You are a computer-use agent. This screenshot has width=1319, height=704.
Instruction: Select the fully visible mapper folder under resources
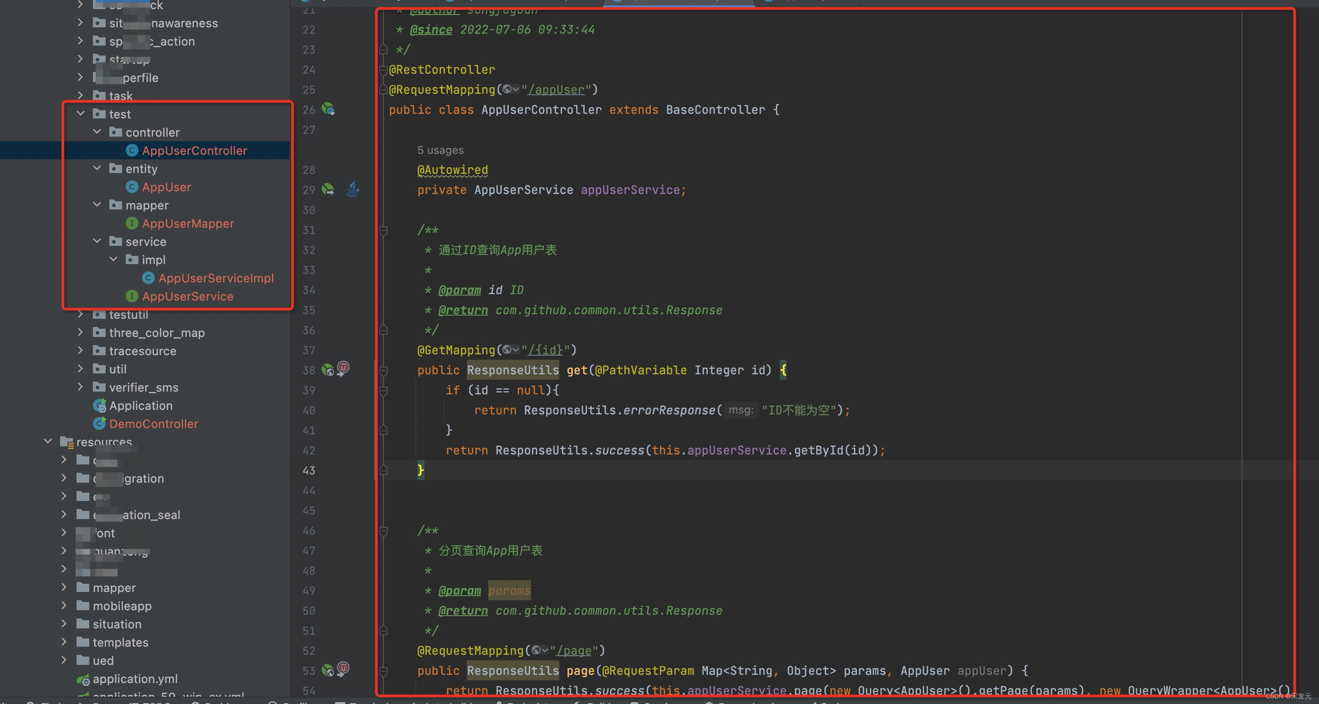[x=114, y=587]
